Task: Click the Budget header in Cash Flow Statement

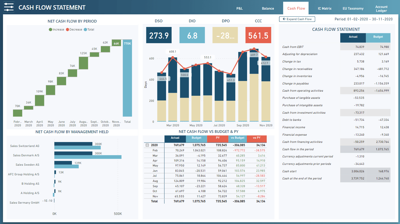Action: (x=378, y=37)
